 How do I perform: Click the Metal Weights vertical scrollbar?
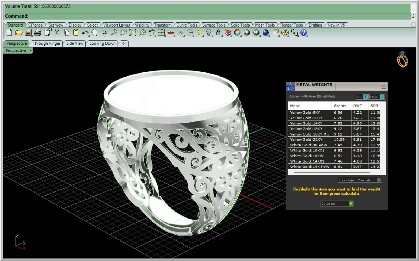tap(383, 118)
